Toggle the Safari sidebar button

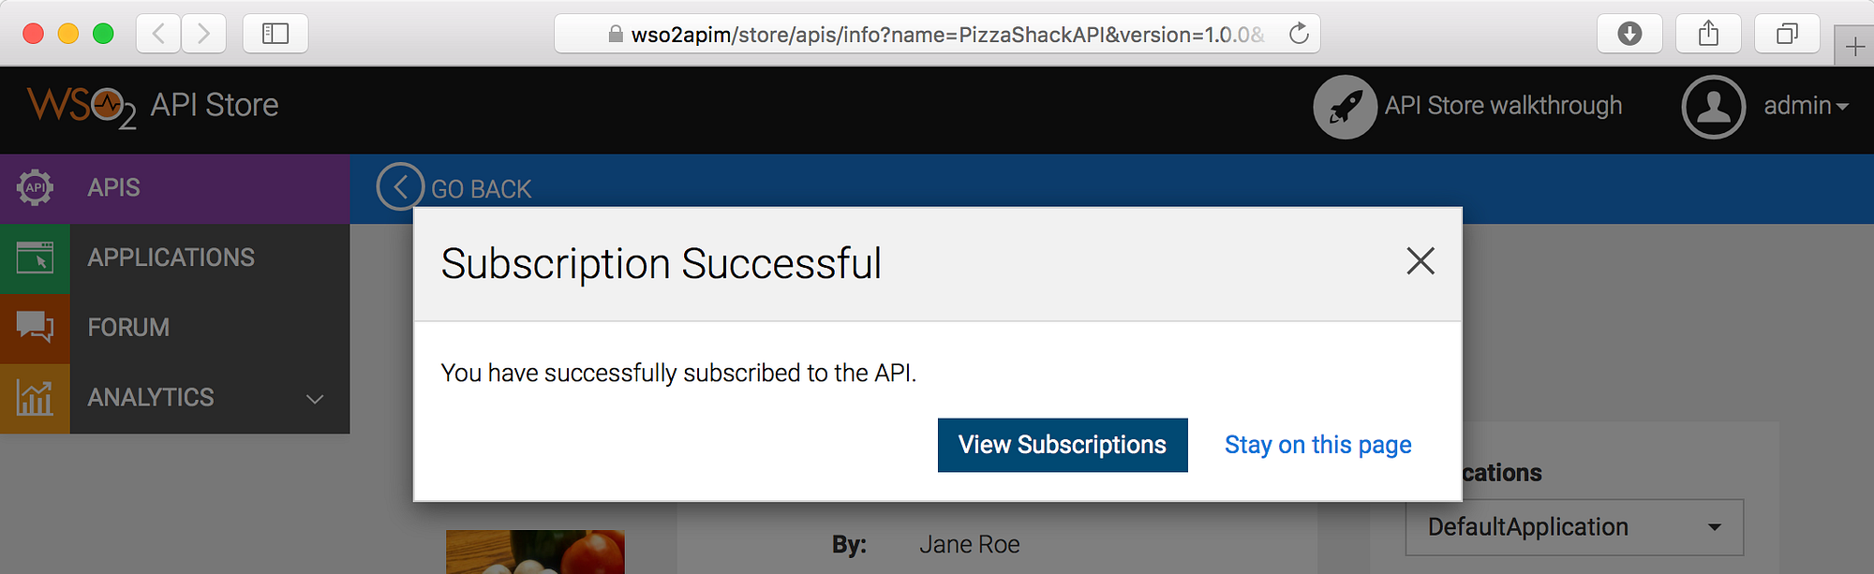click(275, 34)
